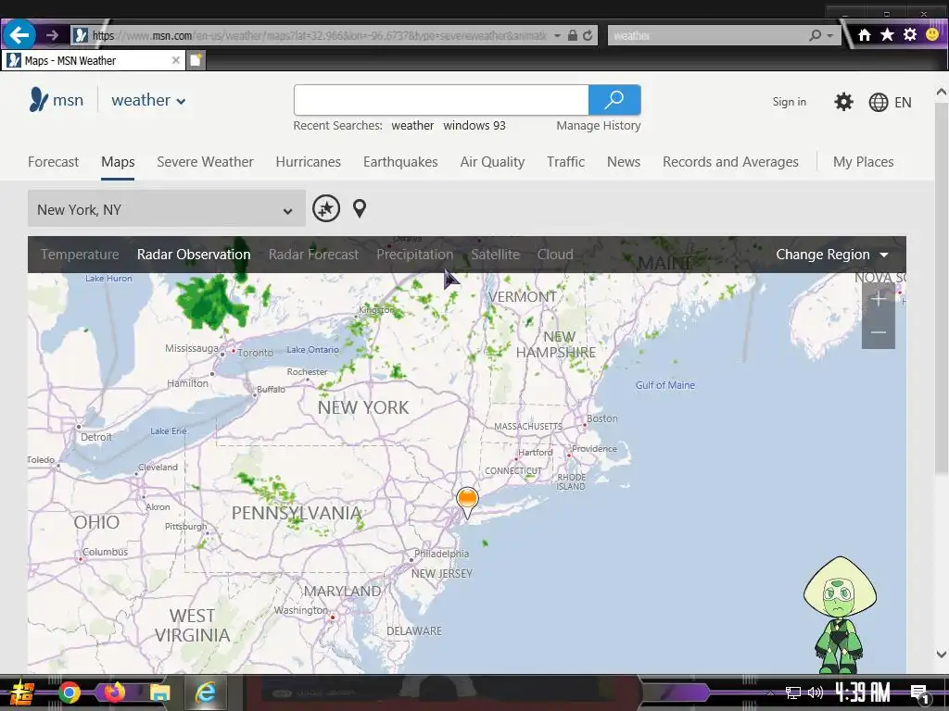The width and height of the screenshot is (949, 711).
Task: Open the Traffic tab
Action: (565, 162)
